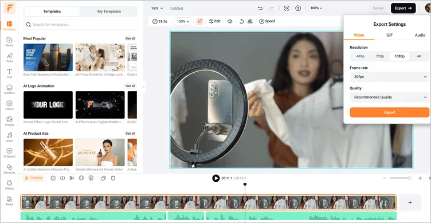Screen dimensions: 431x223
Task: Click the orange Export button
Action: coord(389,112)
